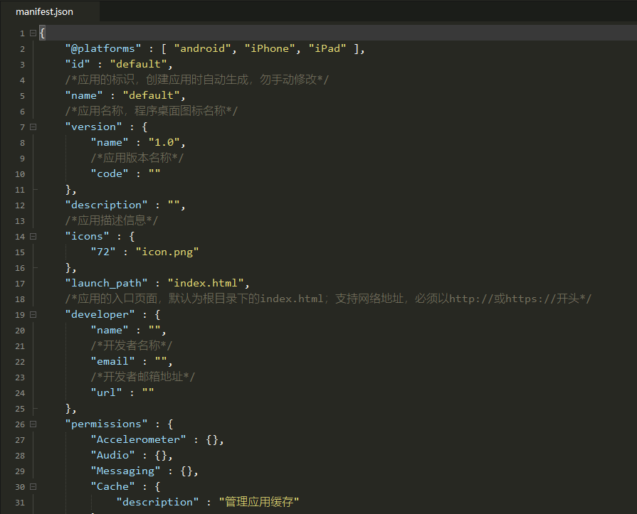This screenshot has width=637, height=514.
Task: Click the "android" string value
Action: click(202, 48)
